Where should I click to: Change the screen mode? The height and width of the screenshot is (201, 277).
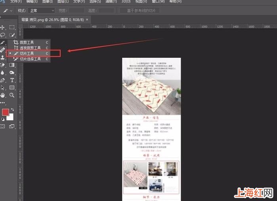click(12, 127)
